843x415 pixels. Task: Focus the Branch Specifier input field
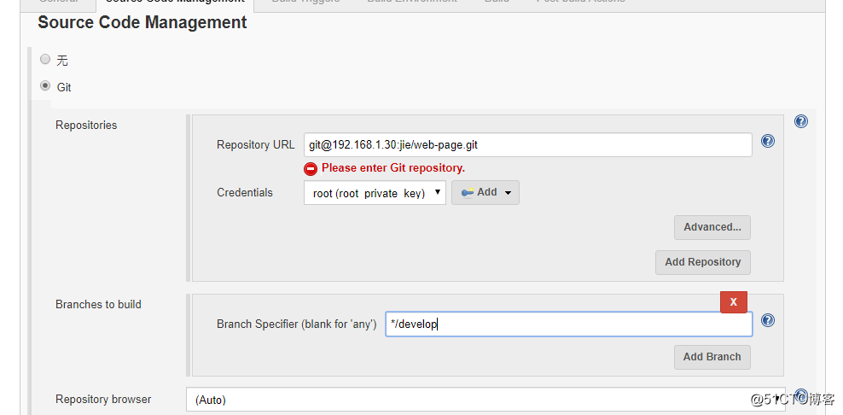tap(569, 324)
